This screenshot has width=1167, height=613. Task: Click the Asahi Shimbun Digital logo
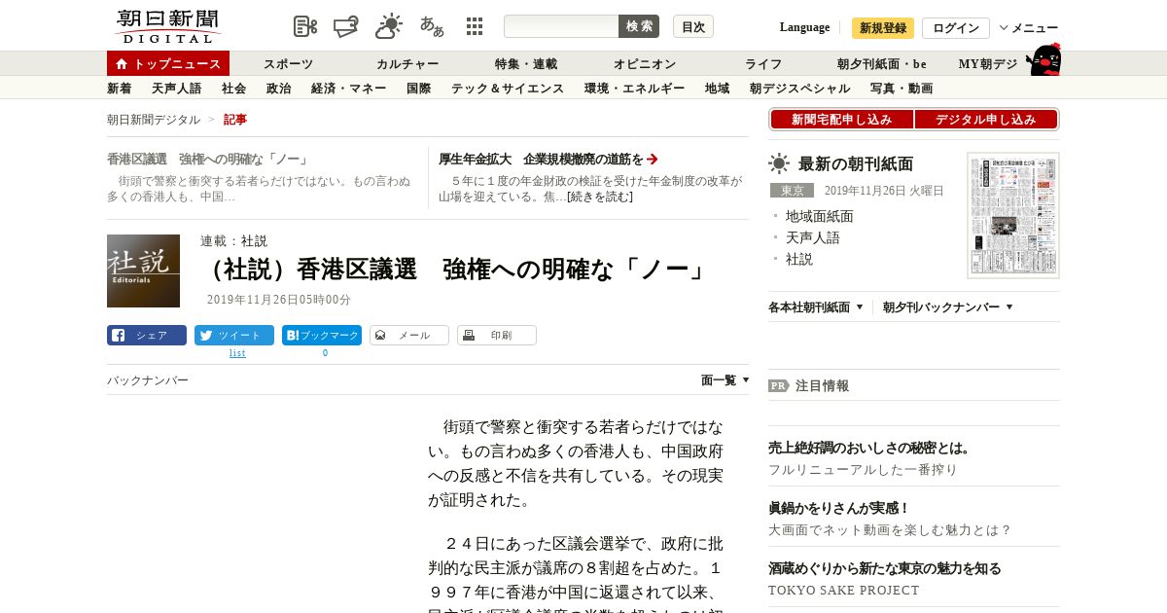tap(167, 26)
